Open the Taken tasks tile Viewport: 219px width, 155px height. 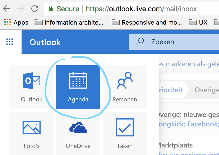point(125,133)
